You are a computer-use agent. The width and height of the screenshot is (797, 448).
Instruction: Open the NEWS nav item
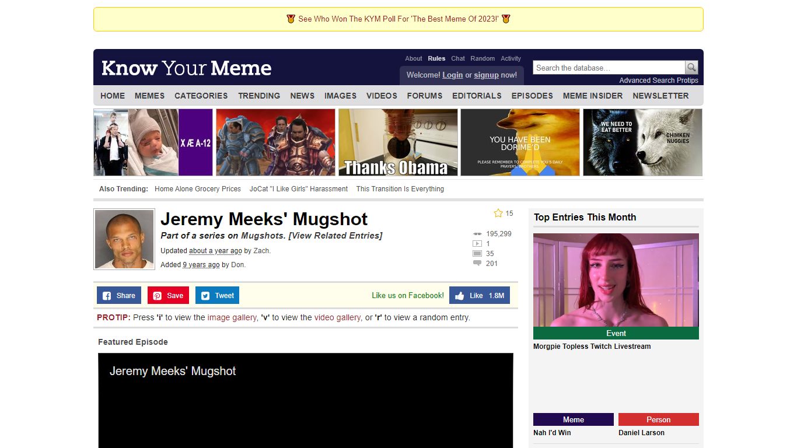click(302, 96)
